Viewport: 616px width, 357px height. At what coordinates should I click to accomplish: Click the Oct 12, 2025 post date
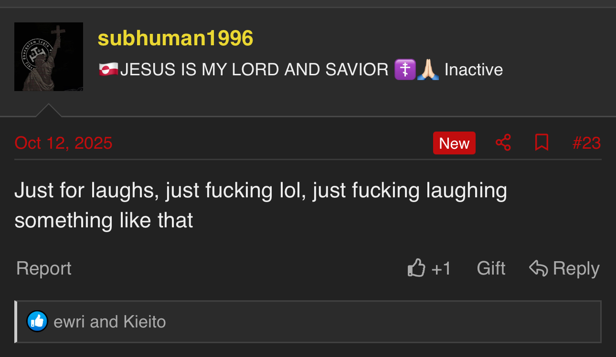click(64, 143)
